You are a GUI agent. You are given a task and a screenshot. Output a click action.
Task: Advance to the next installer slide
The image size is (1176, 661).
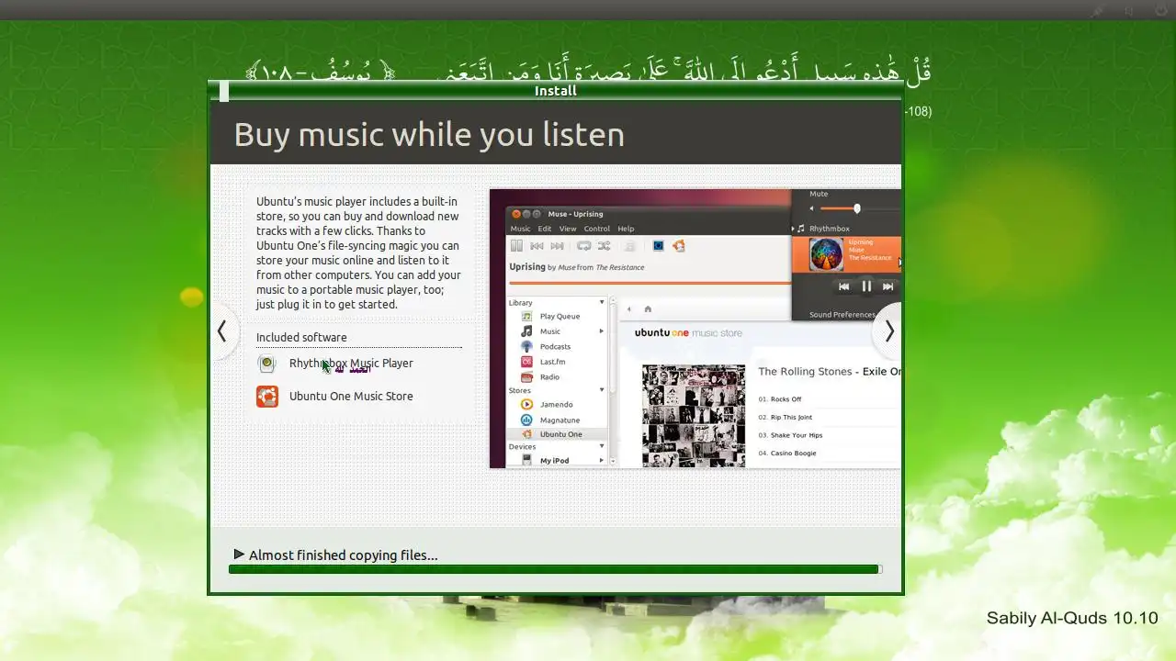(888, 331)
